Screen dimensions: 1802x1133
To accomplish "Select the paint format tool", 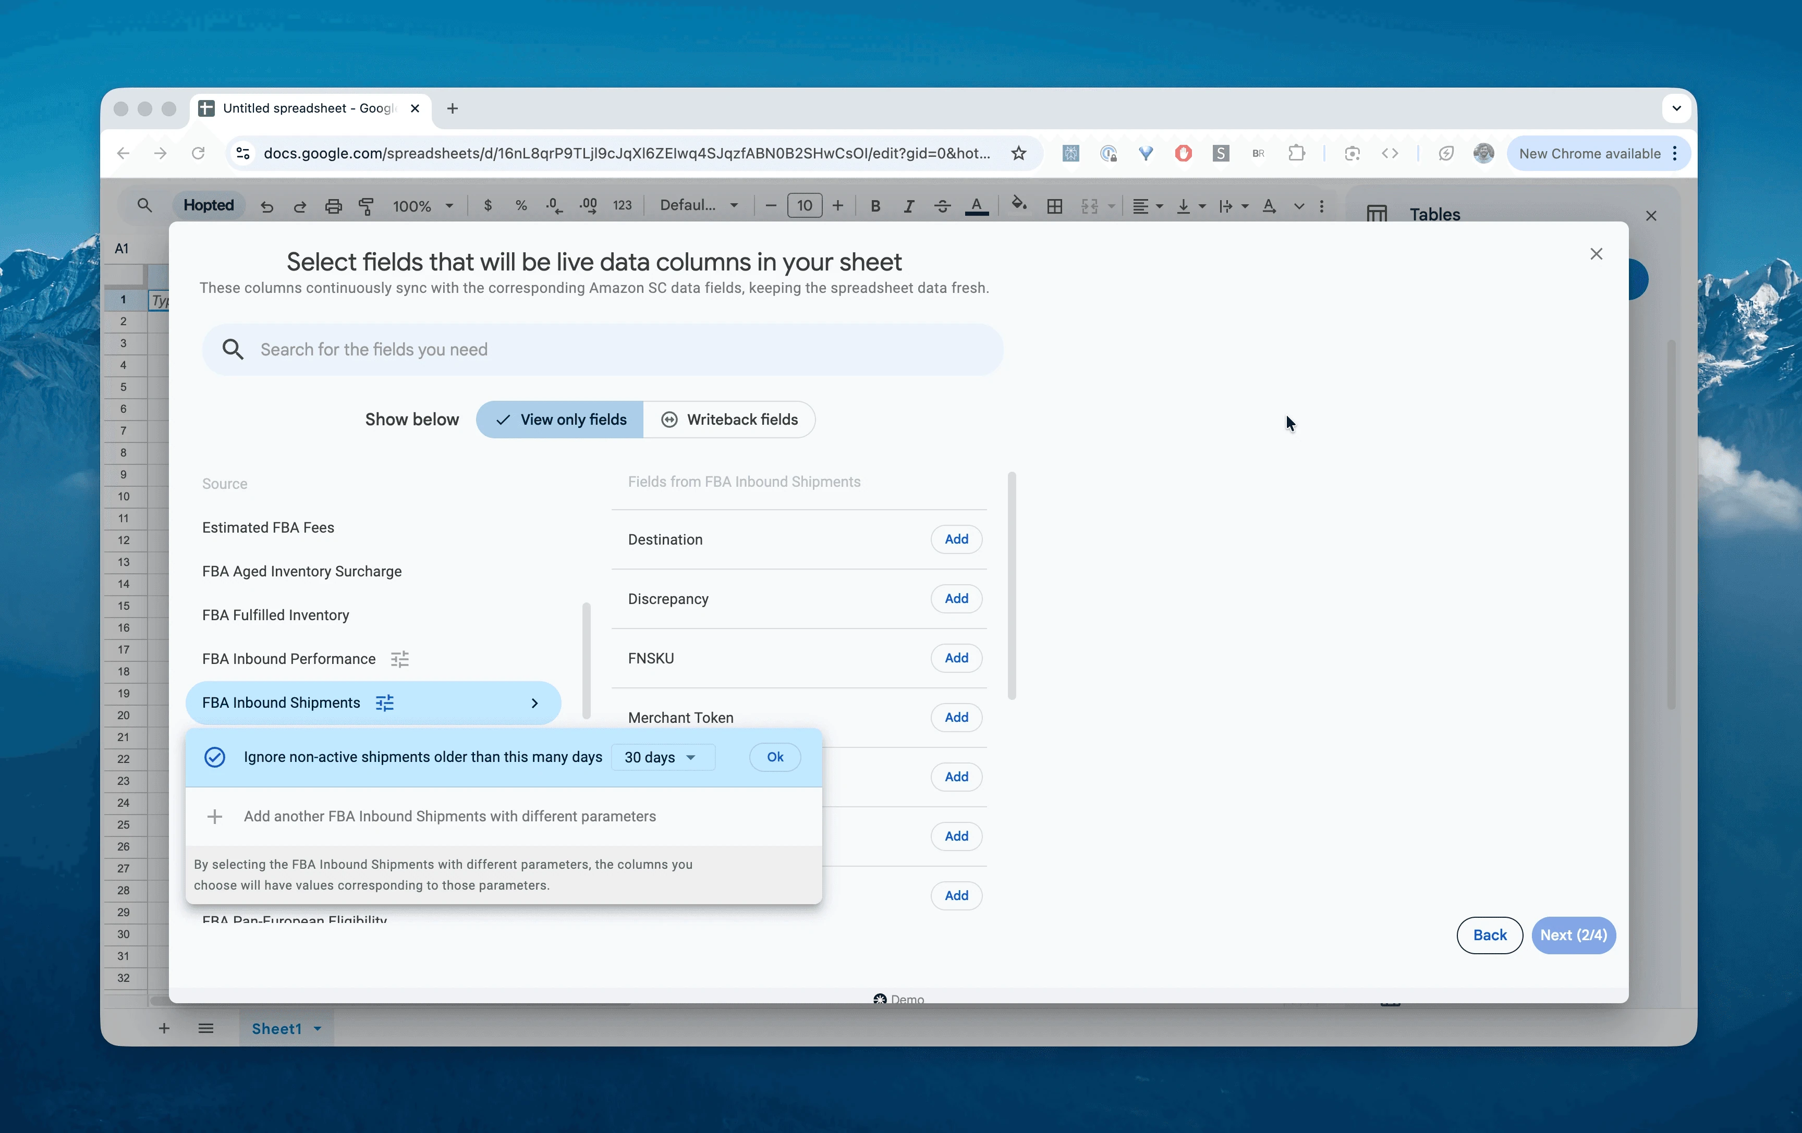I will pos(367,206).
